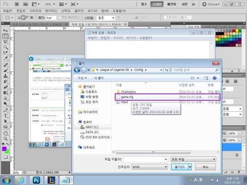Image resolution: width=247 pixels, height=185 pixels.
Task: Click the Cancel button in Open dialog
Action: coord(206,167)
